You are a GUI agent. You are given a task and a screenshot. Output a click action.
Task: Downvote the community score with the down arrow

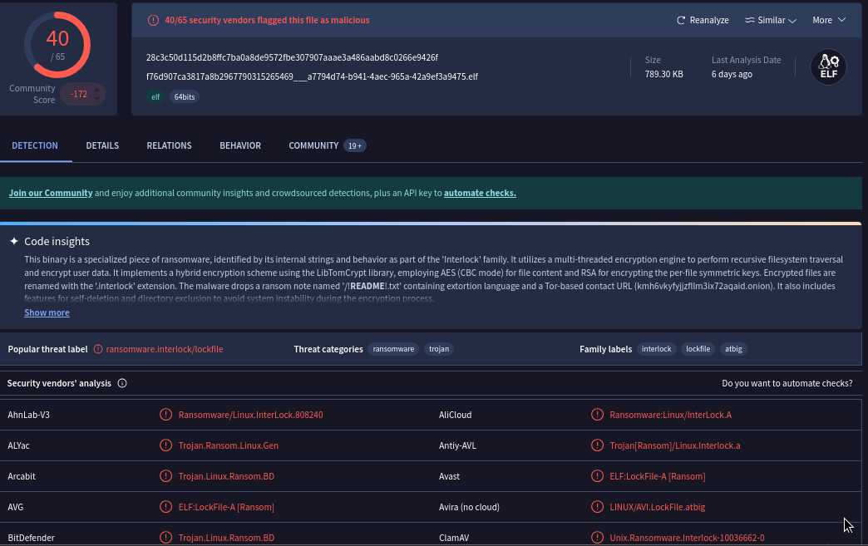(97, 99)
